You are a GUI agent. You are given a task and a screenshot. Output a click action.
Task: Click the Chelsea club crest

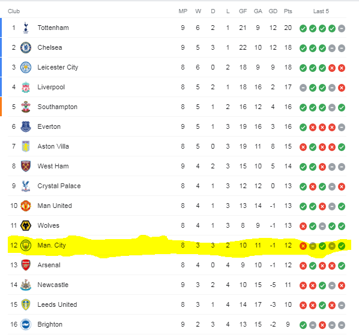[x=26, y=47]
